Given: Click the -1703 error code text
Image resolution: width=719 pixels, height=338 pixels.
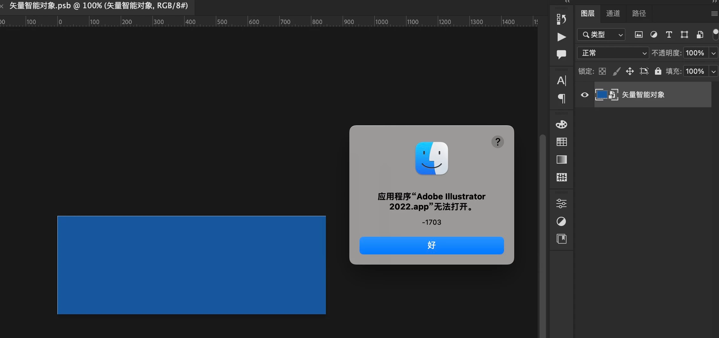Looking at the screenshot, I should click(x=431, y=222).
